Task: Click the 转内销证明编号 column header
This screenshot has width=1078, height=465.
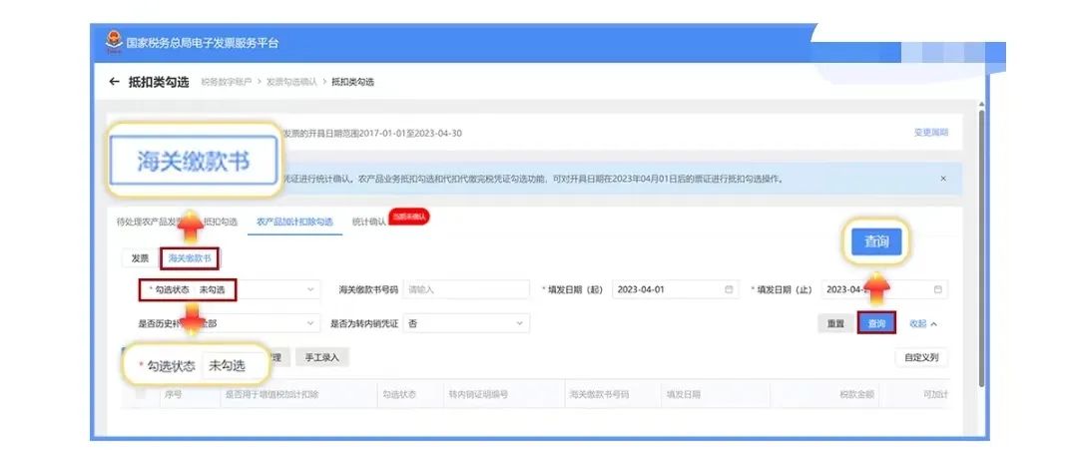Action: pos(478,395)
